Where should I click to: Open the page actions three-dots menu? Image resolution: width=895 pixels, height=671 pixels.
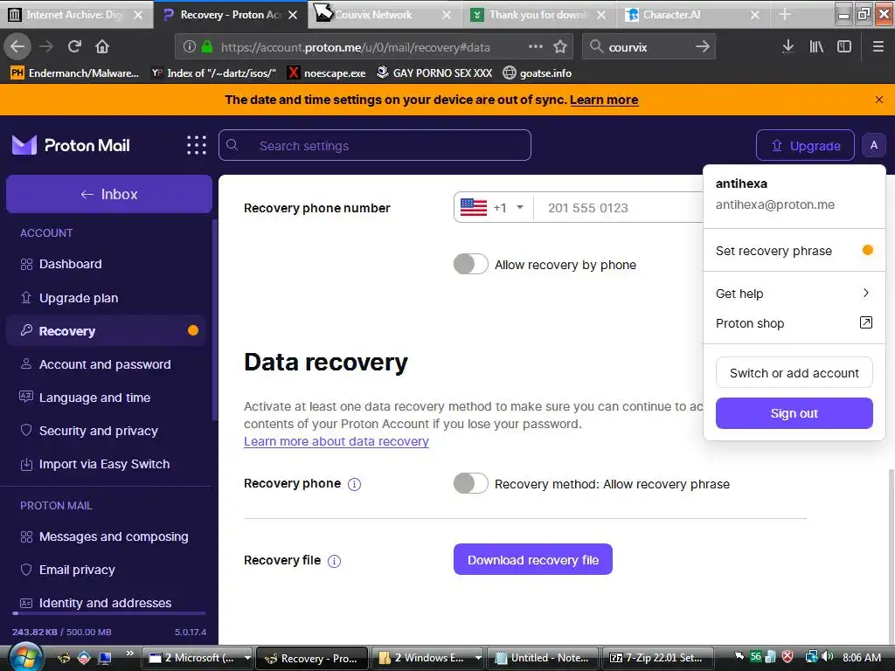tap(536, 46)
